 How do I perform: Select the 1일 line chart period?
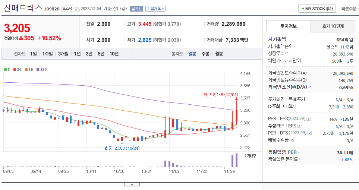click(34, 54)
